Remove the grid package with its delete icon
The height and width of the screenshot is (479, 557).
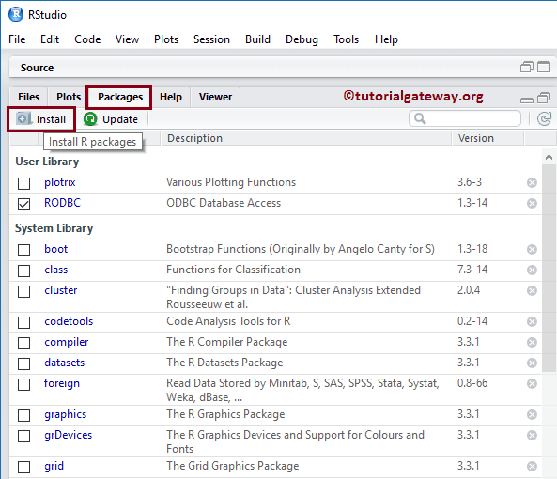[x=532, y=466]
